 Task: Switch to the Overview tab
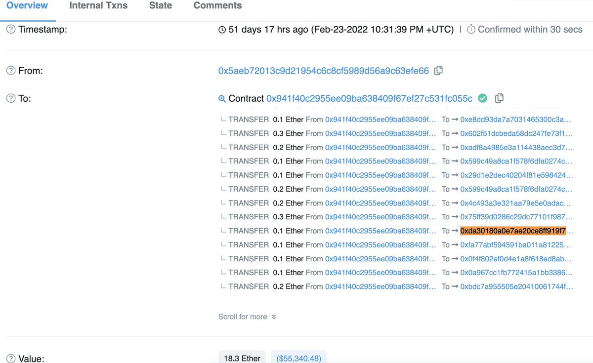coord(27,5)
